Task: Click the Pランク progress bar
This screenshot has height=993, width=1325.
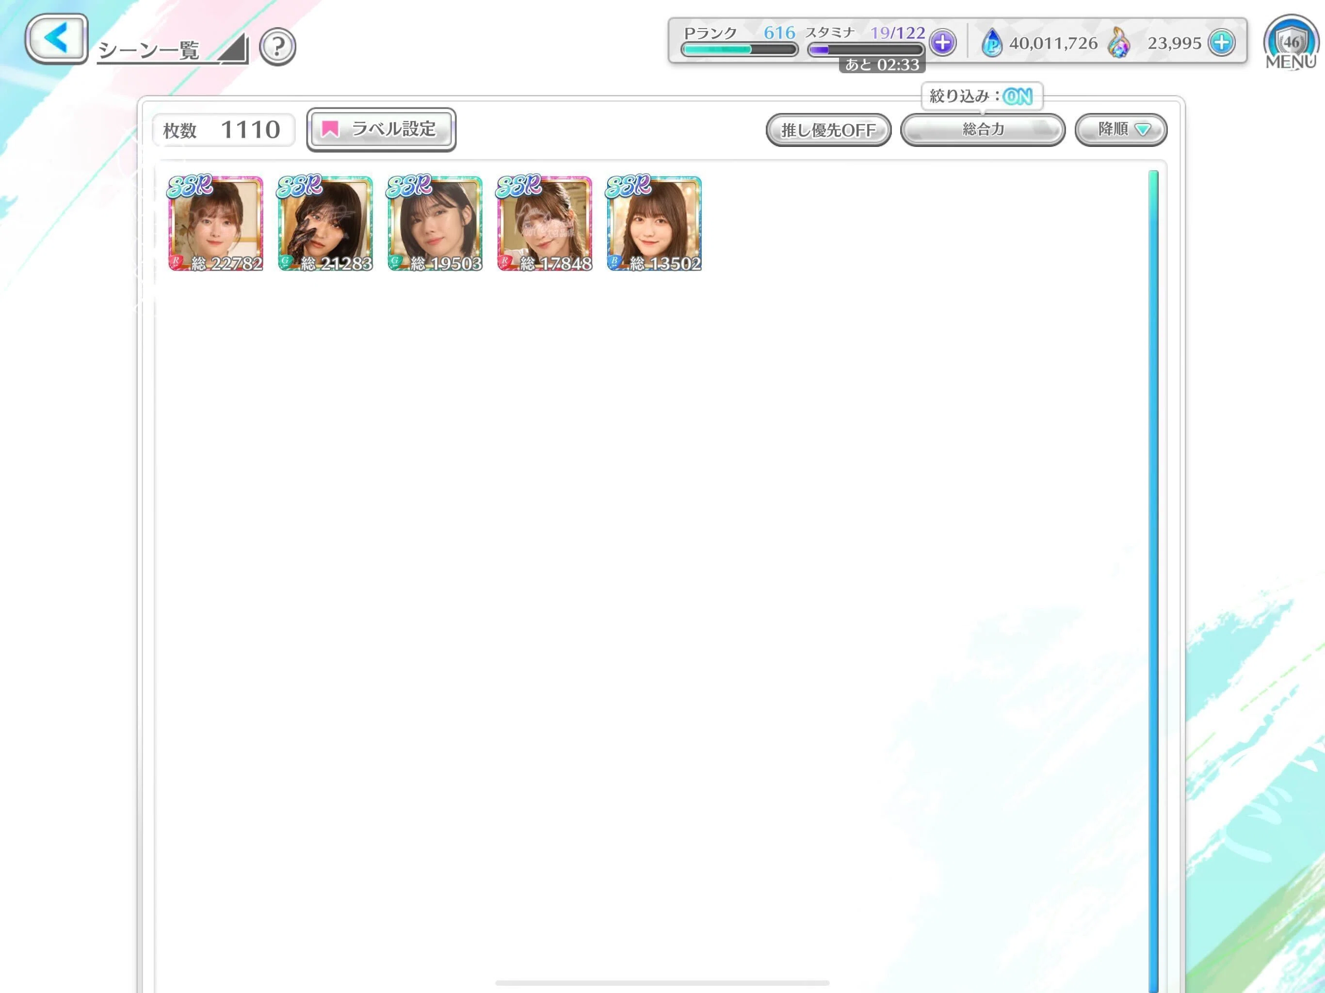Action: 740,50
